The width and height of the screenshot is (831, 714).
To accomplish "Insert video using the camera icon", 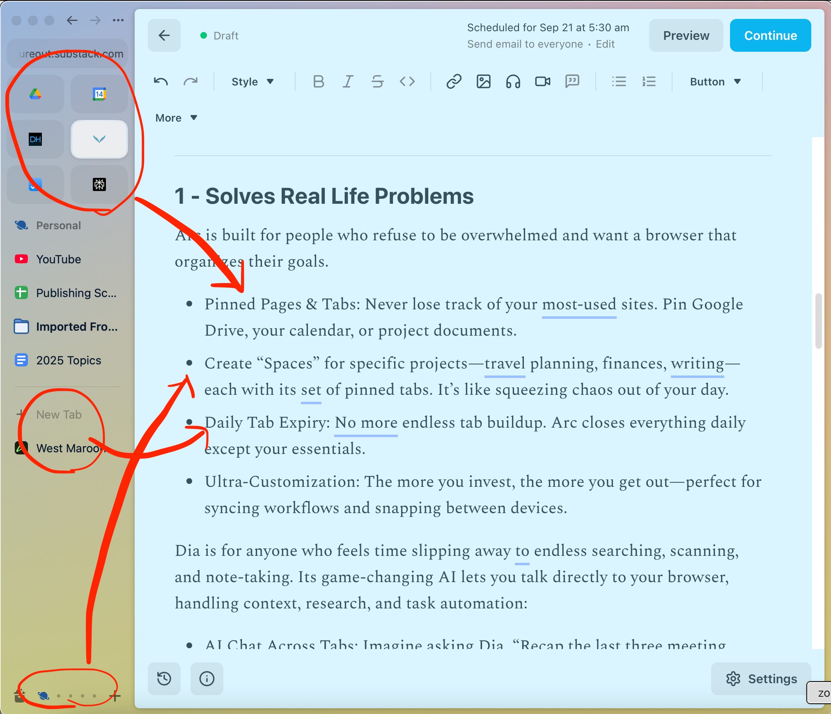I will [x=542, y=82].
